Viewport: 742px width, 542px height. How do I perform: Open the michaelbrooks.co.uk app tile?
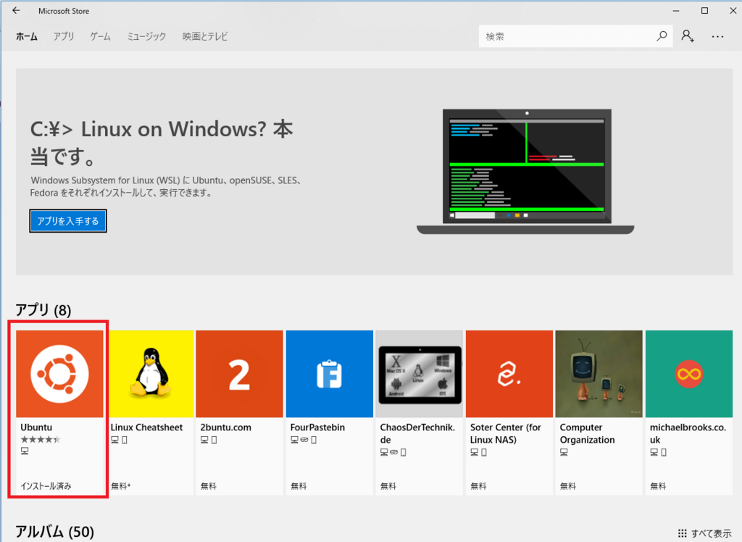point(689,373)
